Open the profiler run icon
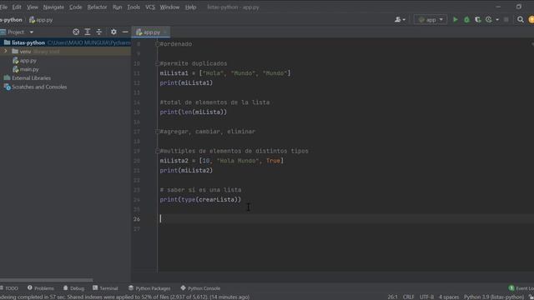The width and height of the screenshot is (534, 300). click(489, 20)
